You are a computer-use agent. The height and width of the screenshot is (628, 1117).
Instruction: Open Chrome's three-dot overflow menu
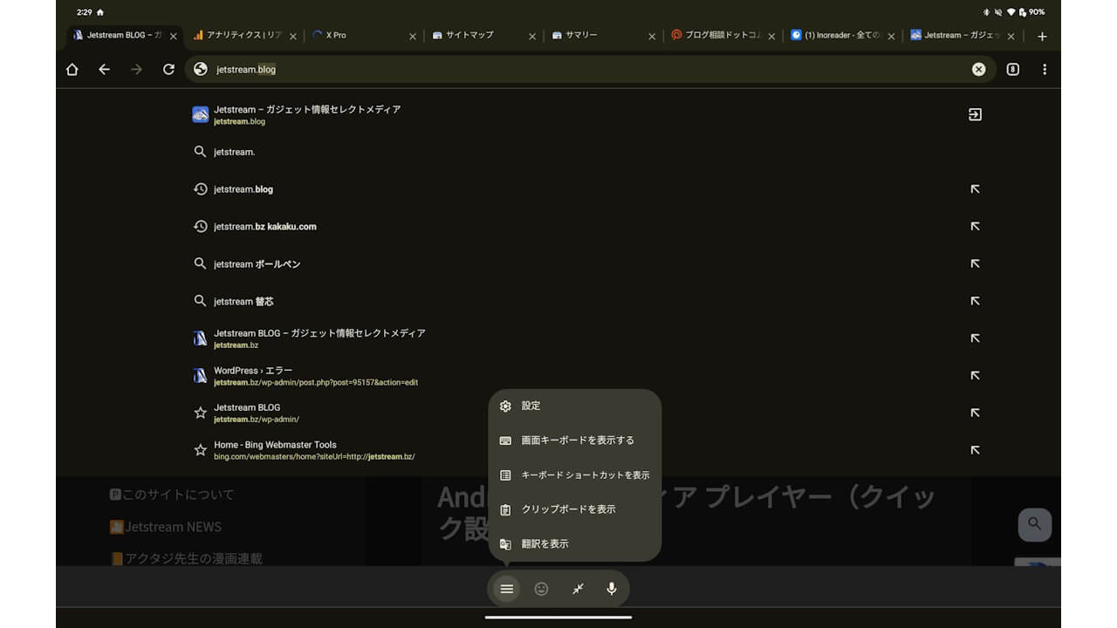pyautogui.click(x=1045, y=69)
